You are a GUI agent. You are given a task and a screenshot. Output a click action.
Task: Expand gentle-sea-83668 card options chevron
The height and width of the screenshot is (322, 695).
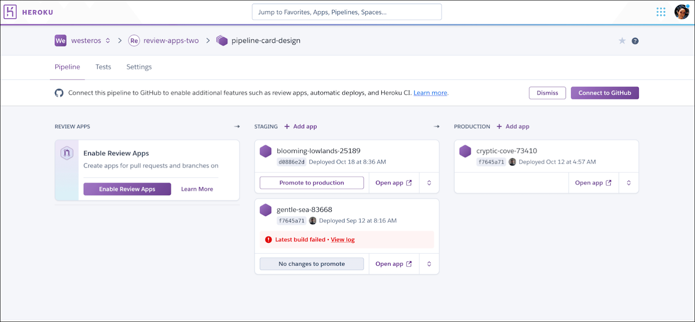click(429, 264)
